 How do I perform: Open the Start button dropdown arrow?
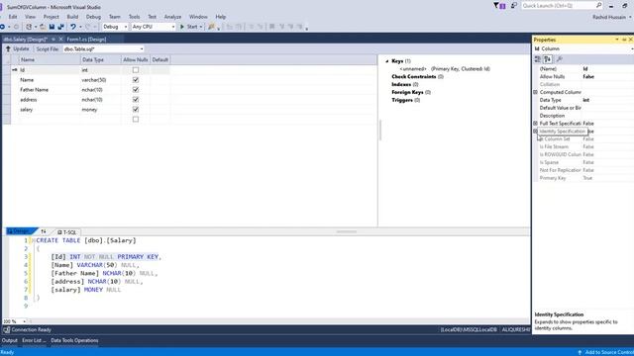tap(200, 27)
